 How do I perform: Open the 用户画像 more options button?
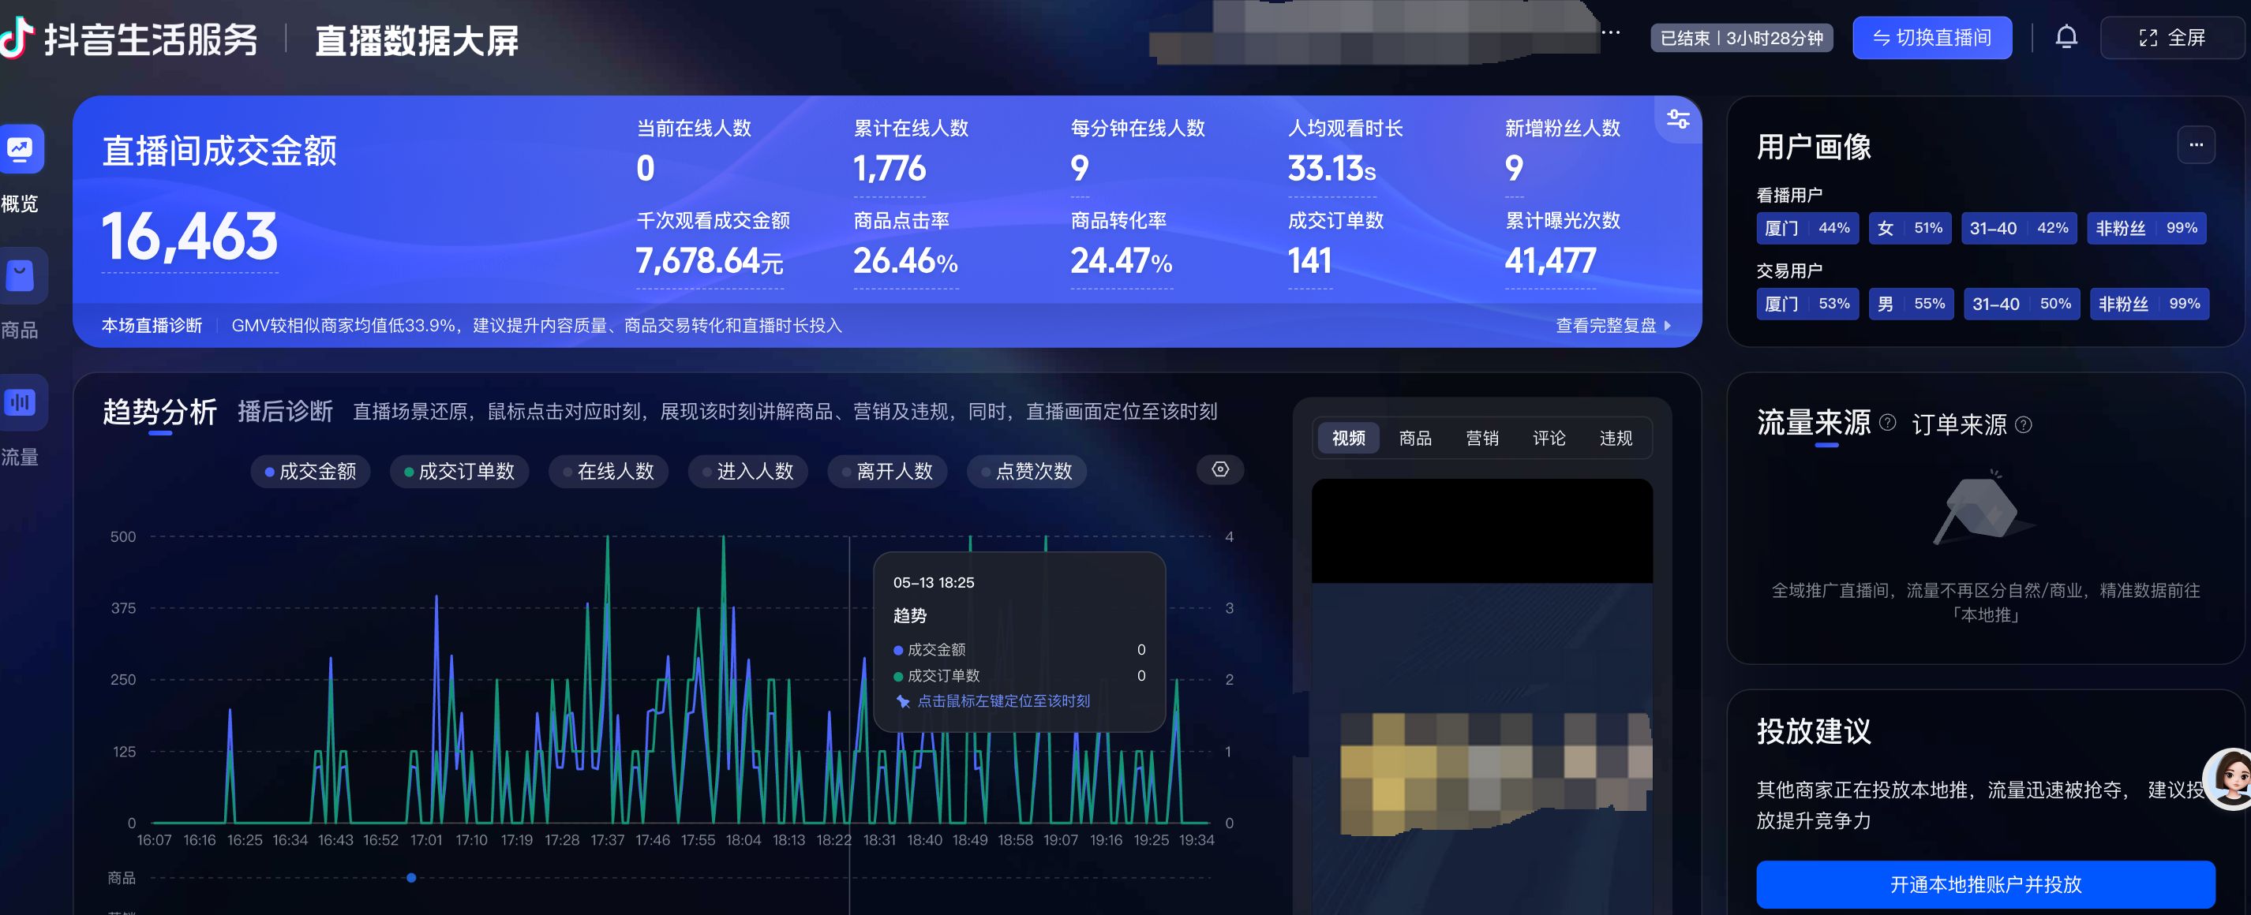2196,145
